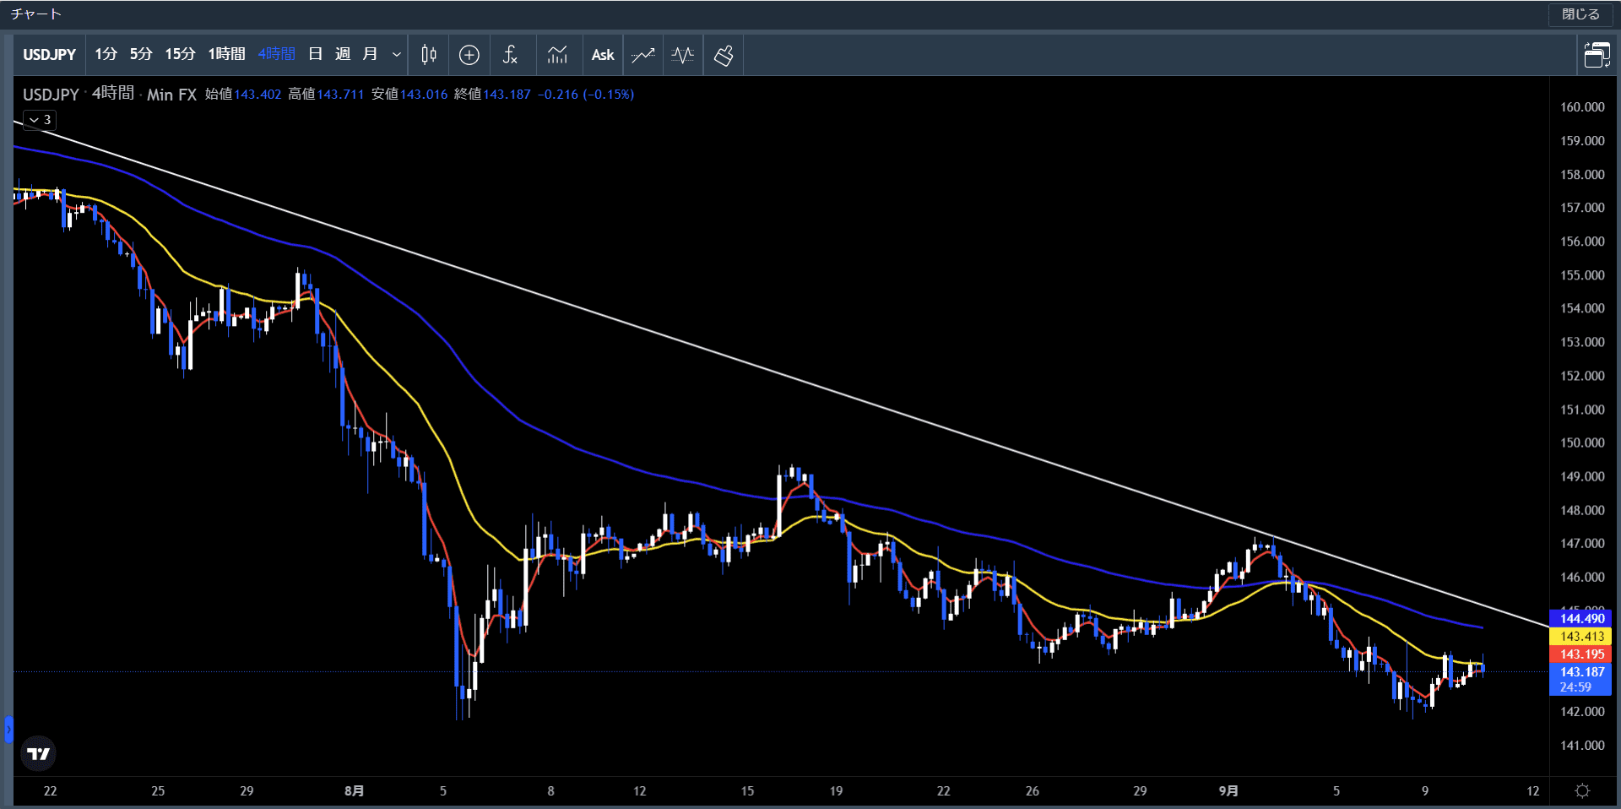Screen dimensions: 1621x809
Task: Switch to 月 monthly timeframe
Action: coord(370,55)
